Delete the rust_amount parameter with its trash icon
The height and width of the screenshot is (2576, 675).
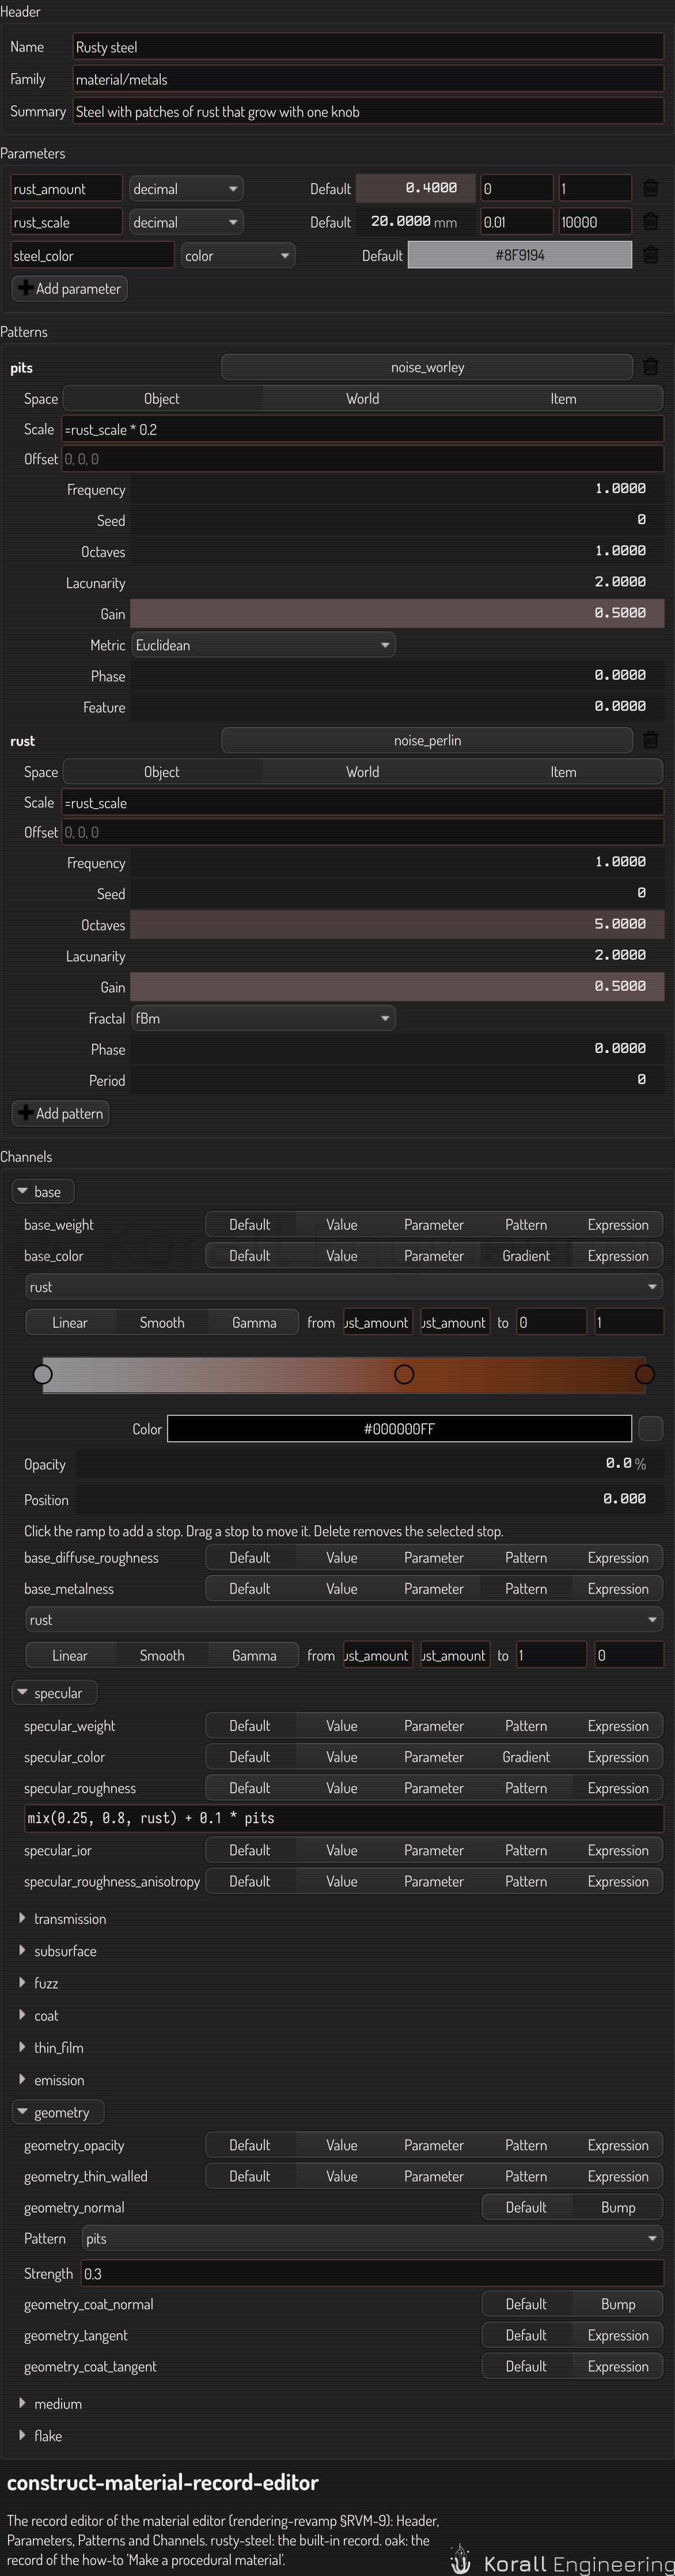[650, 188]
